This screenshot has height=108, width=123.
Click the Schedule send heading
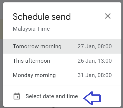[42, 17]
